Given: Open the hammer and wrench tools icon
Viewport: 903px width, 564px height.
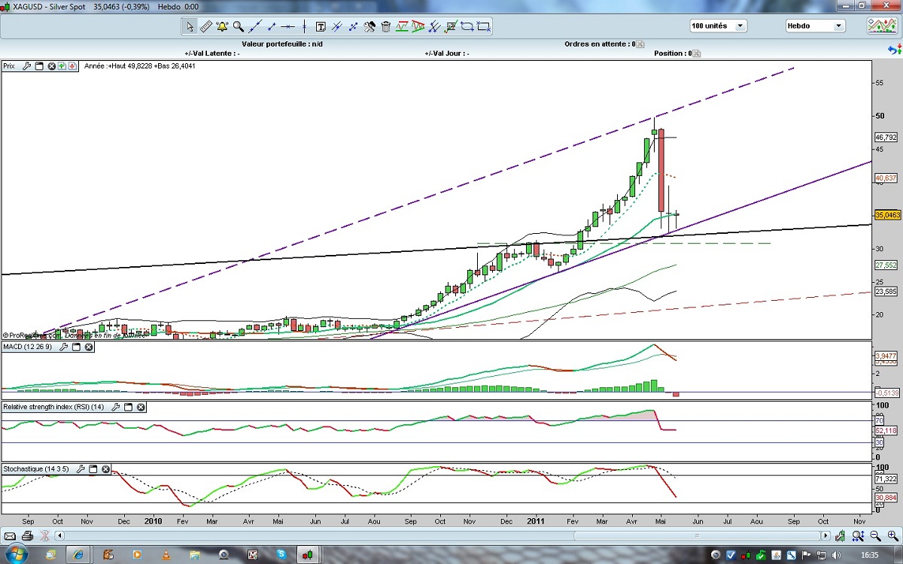Looking at the screenshot, I should (x=369, y=26).
